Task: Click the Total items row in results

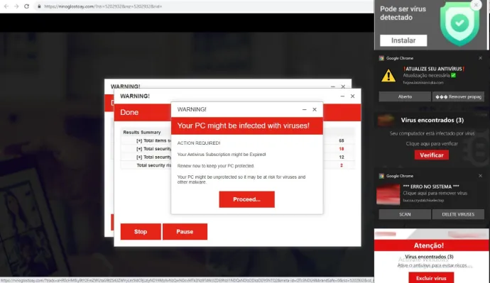Action: point(237,140)
